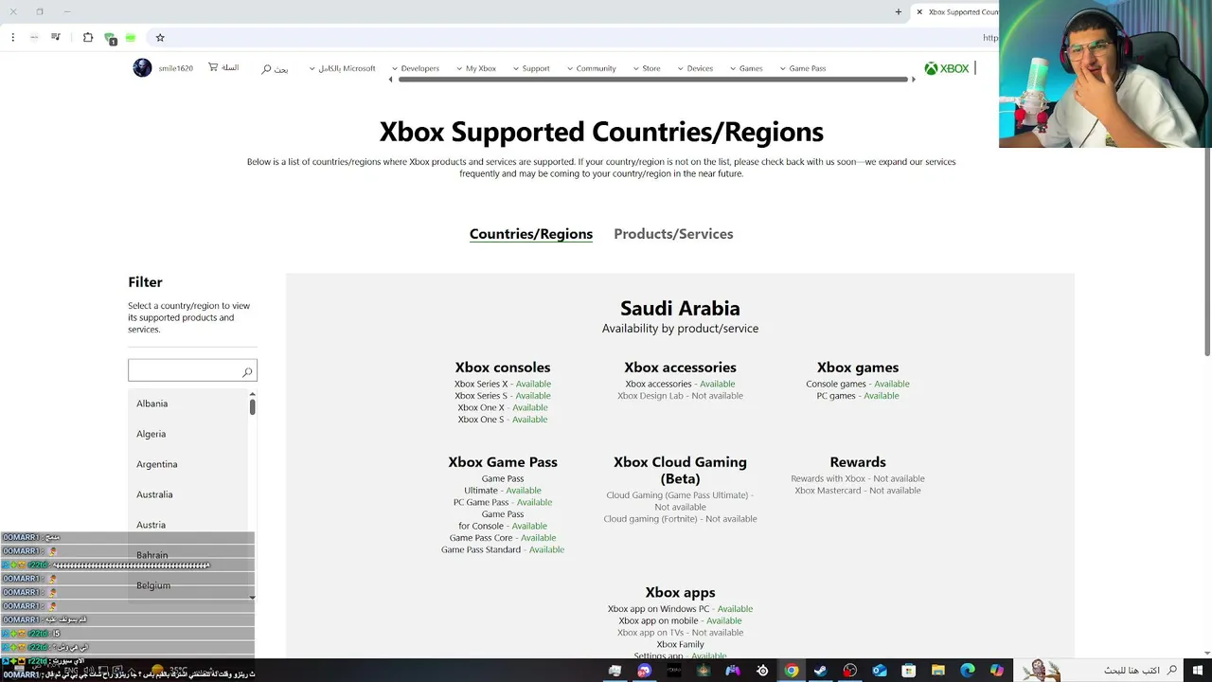Click the country list scrollbar thumb
The image size is (1212, 682).
[x=253, y=406]
